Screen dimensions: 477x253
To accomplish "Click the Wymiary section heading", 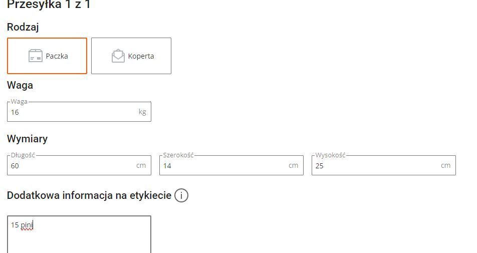I will click(x=27, y=139).
